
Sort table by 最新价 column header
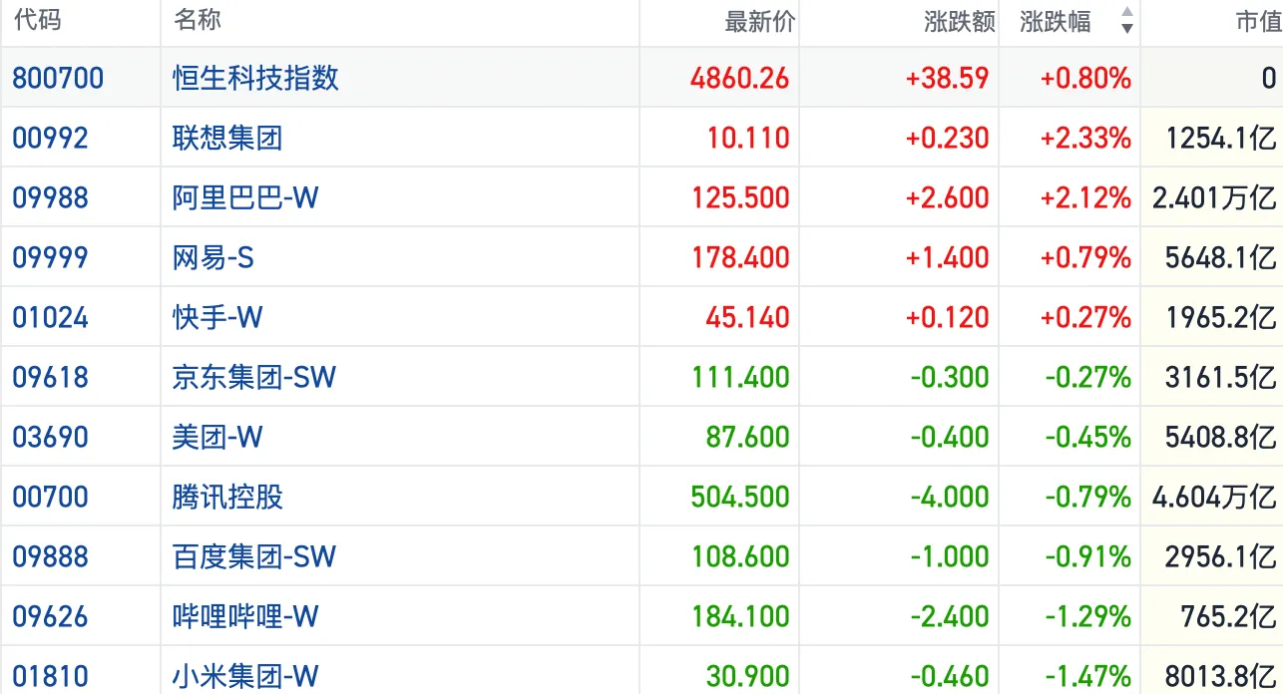[x=758, y=22]
